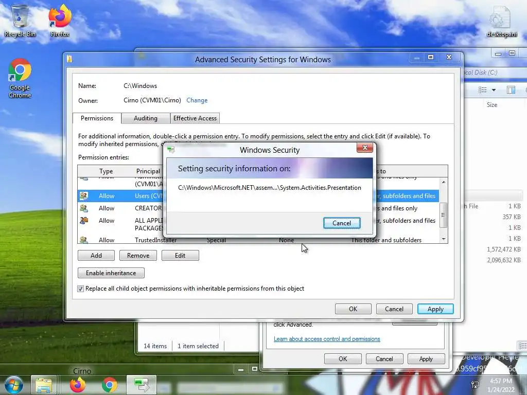This screenshot has height=395, width=527.
Task: Click the view options icon in Explorer
Action: [x=483, y=89]
